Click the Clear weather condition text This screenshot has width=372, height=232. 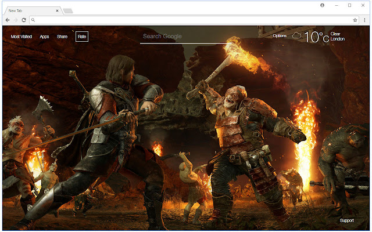point(335,34)
